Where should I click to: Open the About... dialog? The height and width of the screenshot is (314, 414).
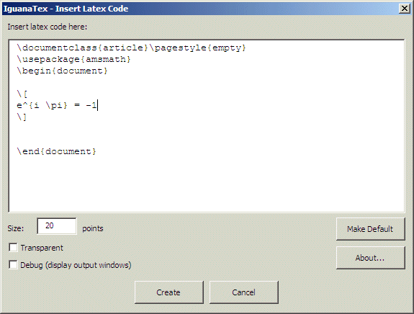[370, 258]
